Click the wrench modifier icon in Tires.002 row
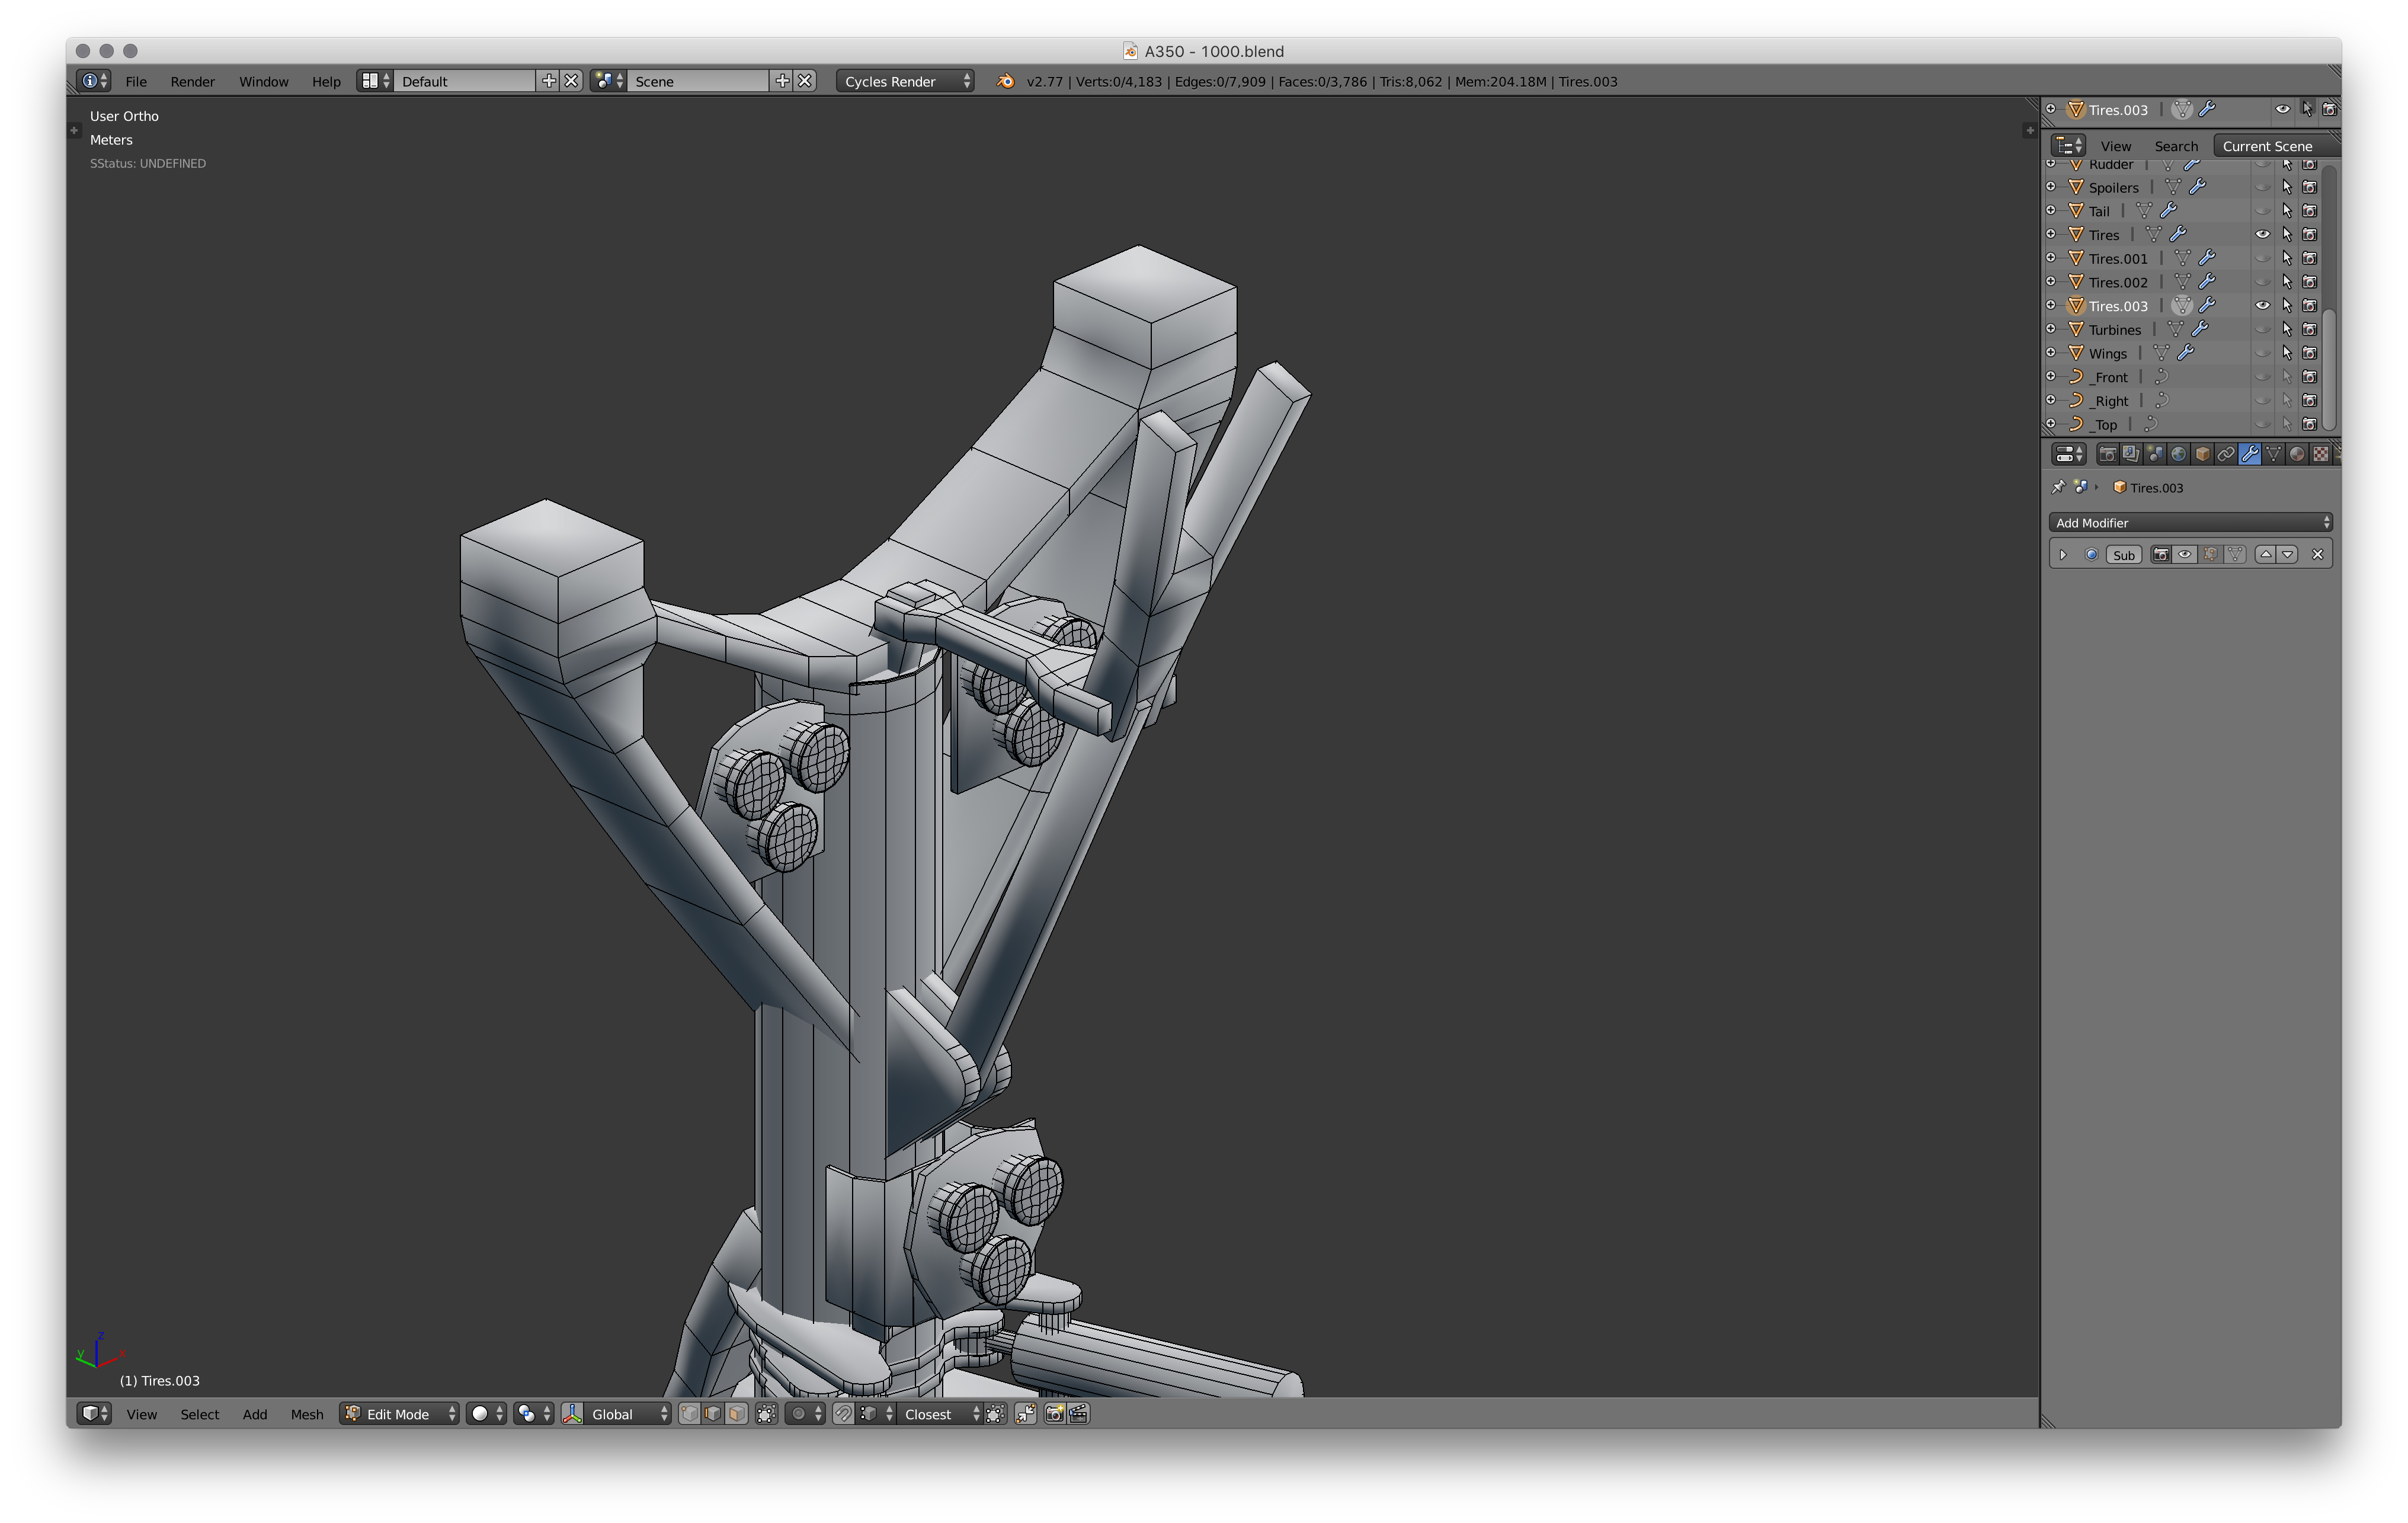The width and height of the screenshot is (2408, 1523). point(2207,282)
